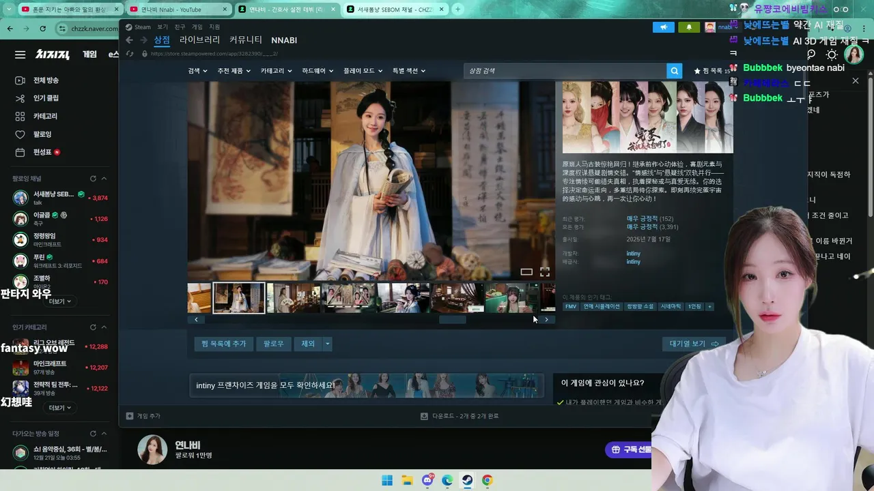
Task: Open Steam announcements megaphone button
Action: 663,27
